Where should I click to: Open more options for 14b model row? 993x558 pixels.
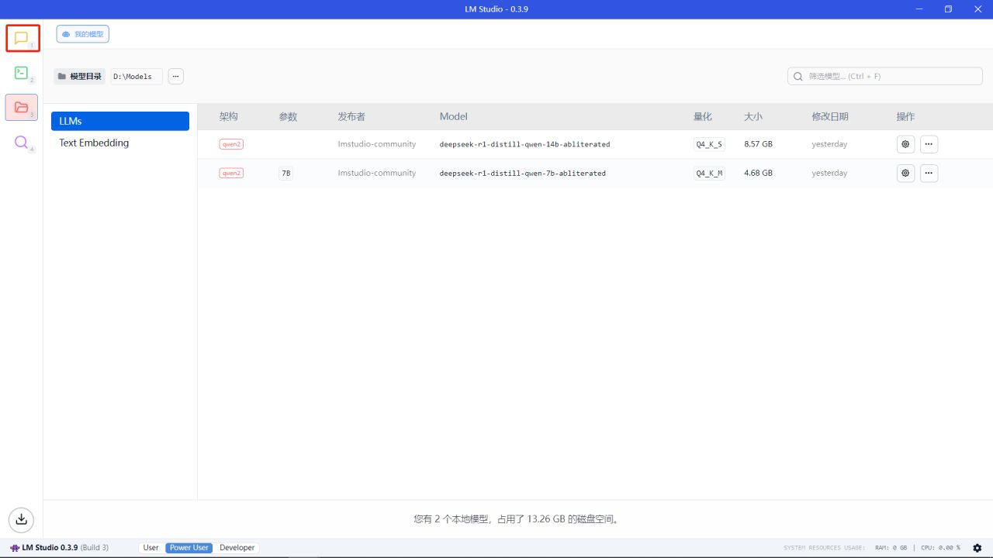929,144
